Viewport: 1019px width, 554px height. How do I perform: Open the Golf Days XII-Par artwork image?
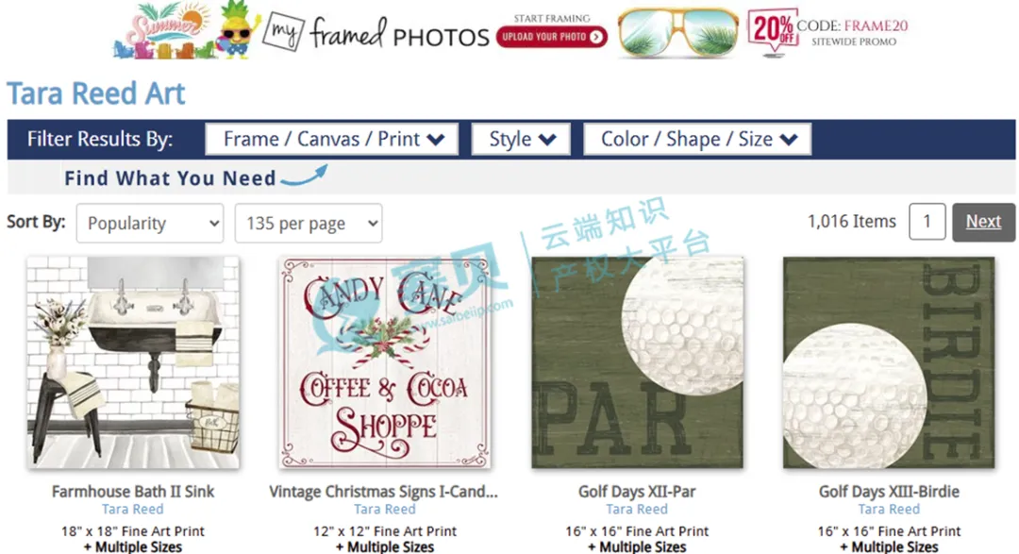pos(637,362)
